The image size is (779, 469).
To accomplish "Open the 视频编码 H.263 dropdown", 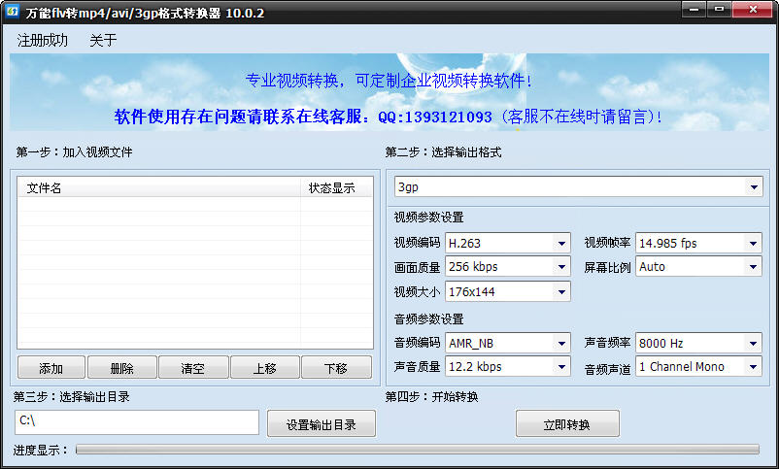I will (507, 243).
